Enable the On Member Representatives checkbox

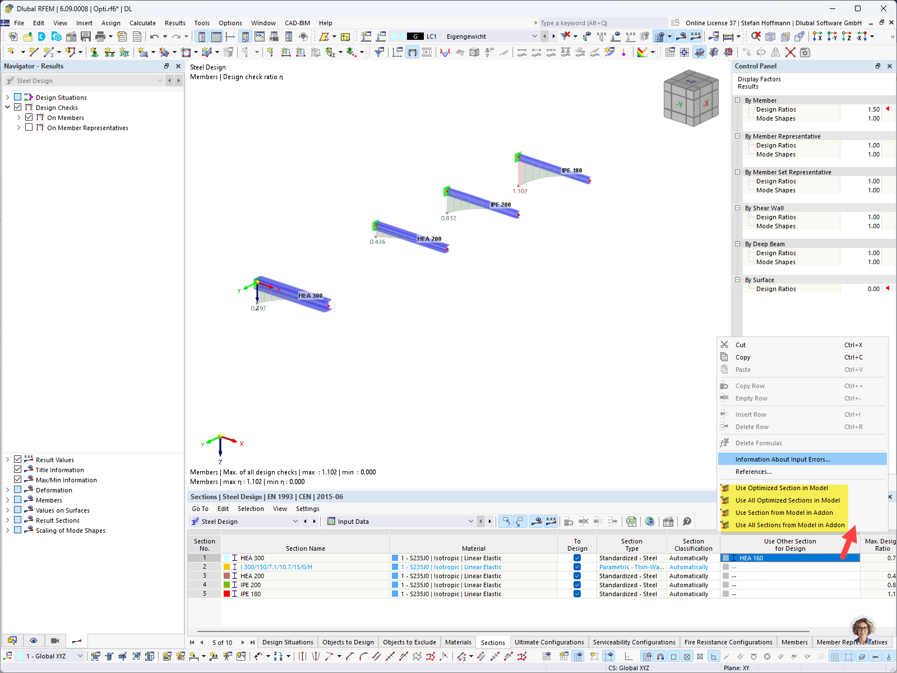(29, 127)
